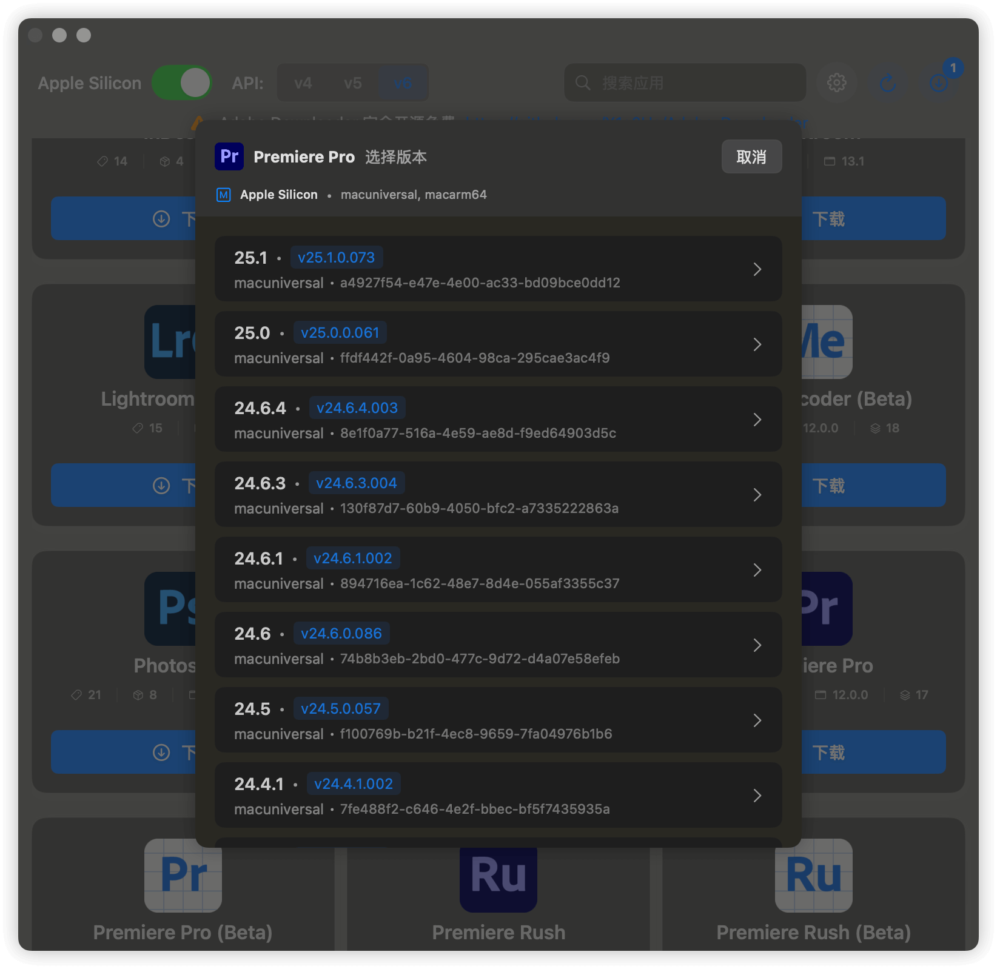Click the Premiere Rush Beta icon
The height and width of the screenshot is (969, 997).
[813, 875]
